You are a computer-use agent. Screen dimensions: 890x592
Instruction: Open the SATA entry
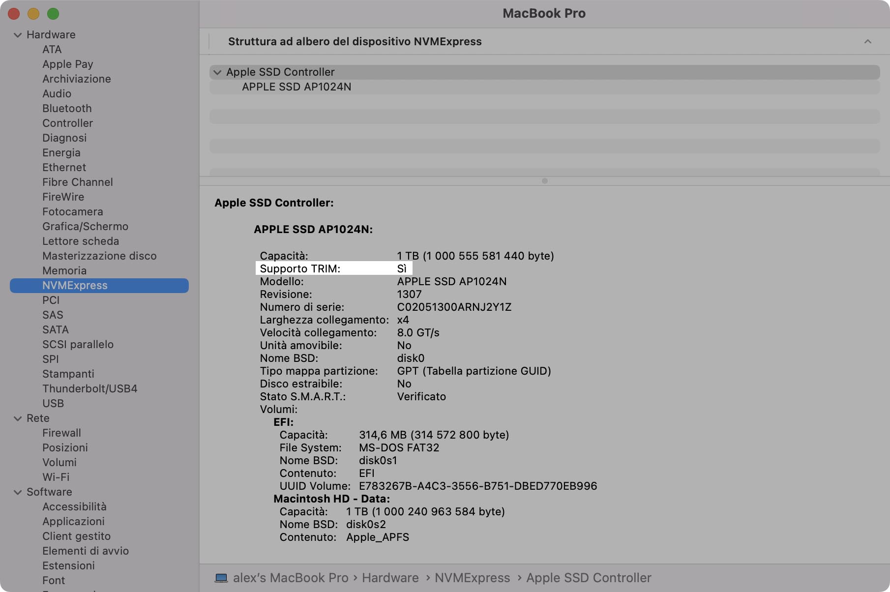pyautogui.click(x=55, y=330)
